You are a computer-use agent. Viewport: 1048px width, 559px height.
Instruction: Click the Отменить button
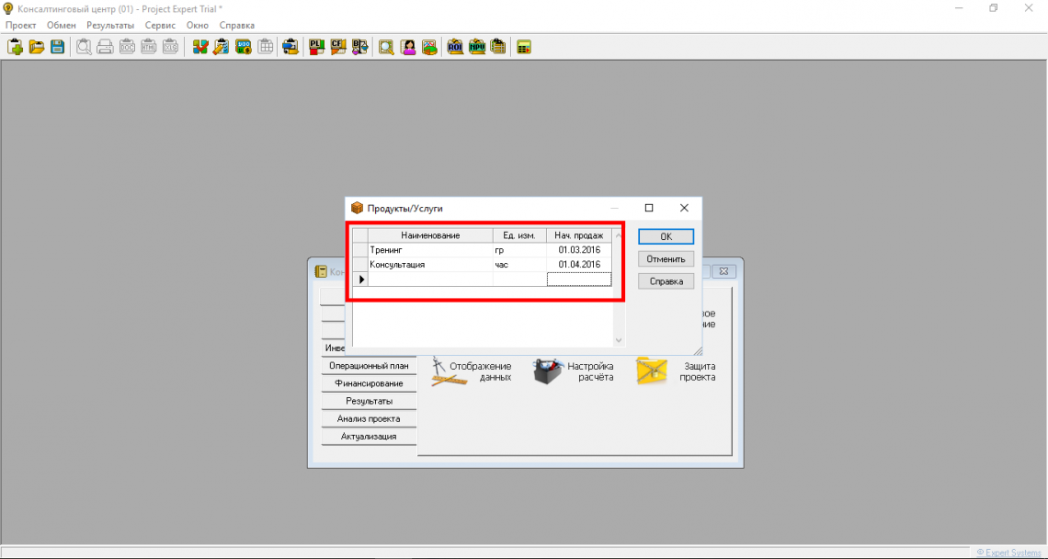click(x=666, y=259)
